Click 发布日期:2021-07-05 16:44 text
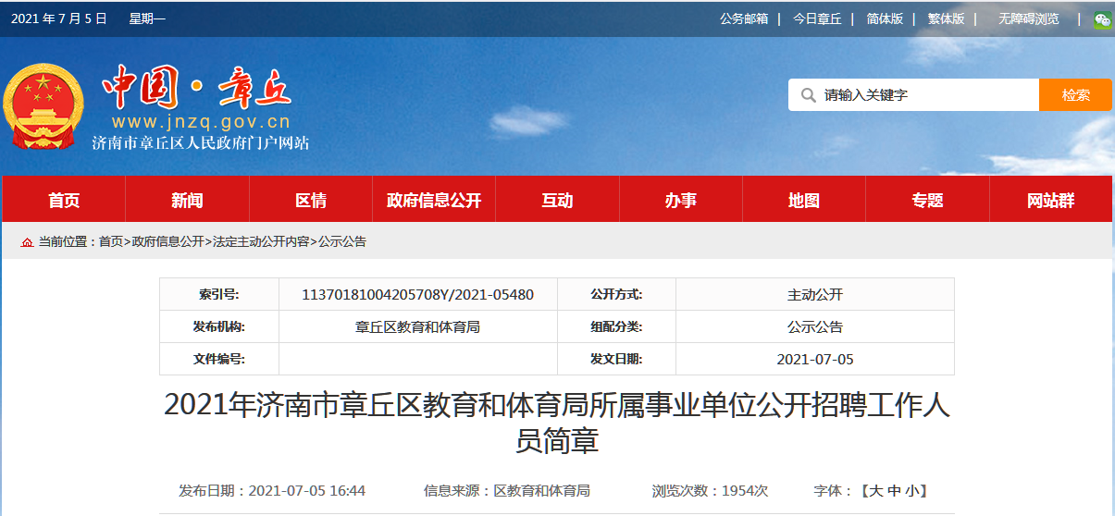 click(x=272, y=491)
